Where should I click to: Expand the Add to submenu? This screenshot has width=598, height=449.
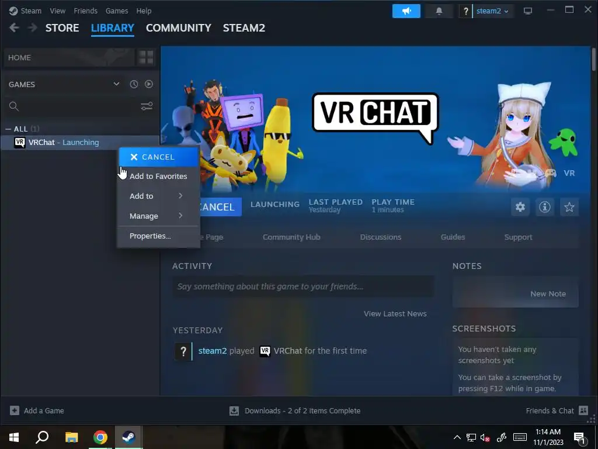159,196
